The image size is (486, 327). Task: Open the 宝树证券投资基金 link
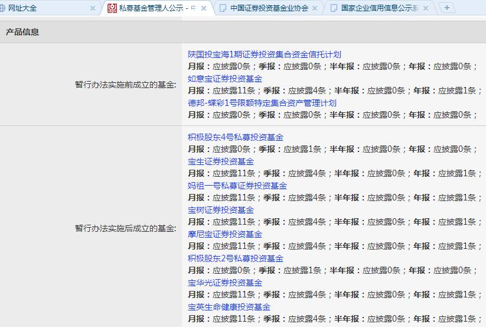tap(221, 210)
